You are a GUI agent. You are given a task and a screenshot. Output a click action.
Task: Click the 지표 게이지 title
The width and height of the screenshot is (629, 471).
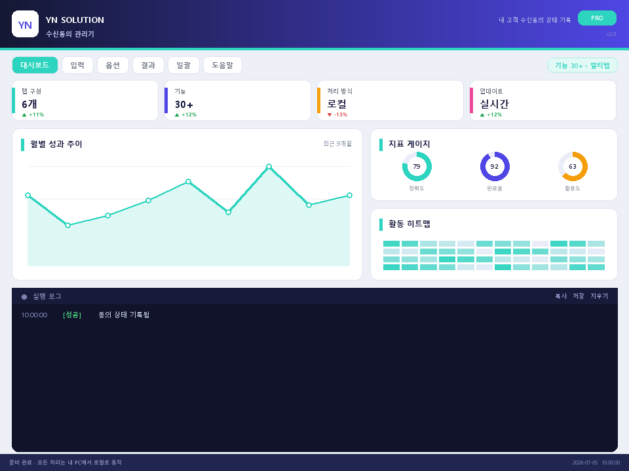coord(409,144)
